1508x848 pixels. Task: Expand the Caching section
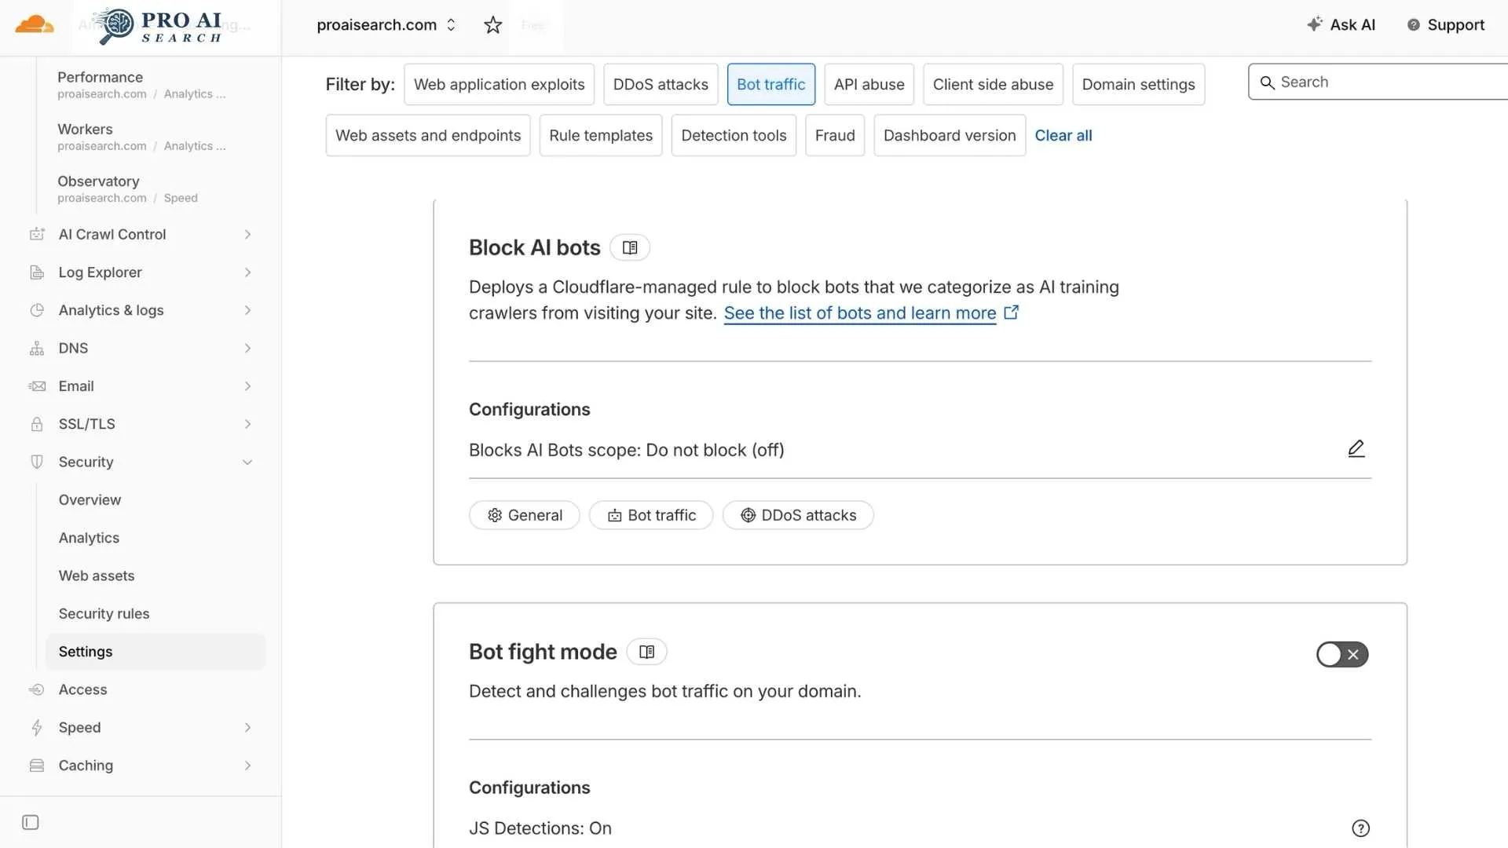click(x=85, y=765)
